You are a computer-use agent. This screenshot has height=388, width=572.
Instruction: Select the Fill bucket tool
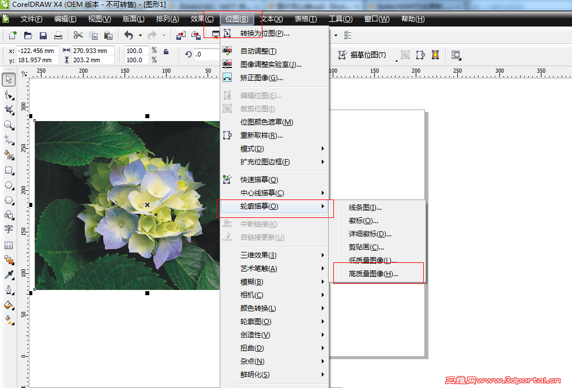click(x=9, y=305)
